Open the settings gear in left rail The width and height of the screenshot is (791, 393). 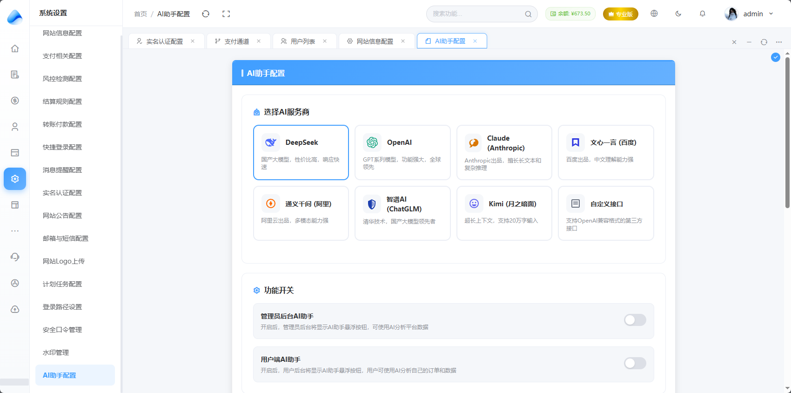pos(15,179)
